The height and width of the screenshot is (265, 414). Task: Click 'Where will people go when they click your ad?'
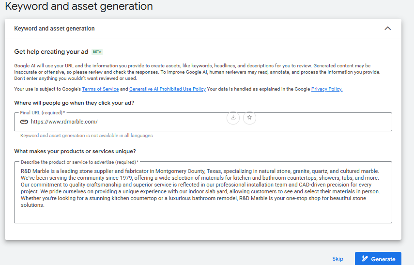pos(74,103)
